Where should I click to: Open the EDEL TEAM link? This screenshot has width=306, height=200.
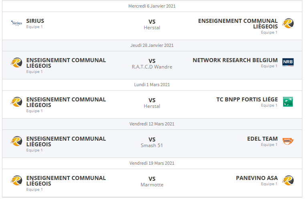[262, 139]
